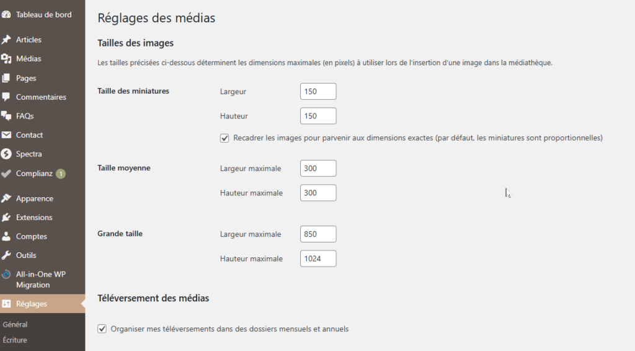Click the Complianz checkmark icon
Screen dimensions: 635x351
click(x=6, y=173)
